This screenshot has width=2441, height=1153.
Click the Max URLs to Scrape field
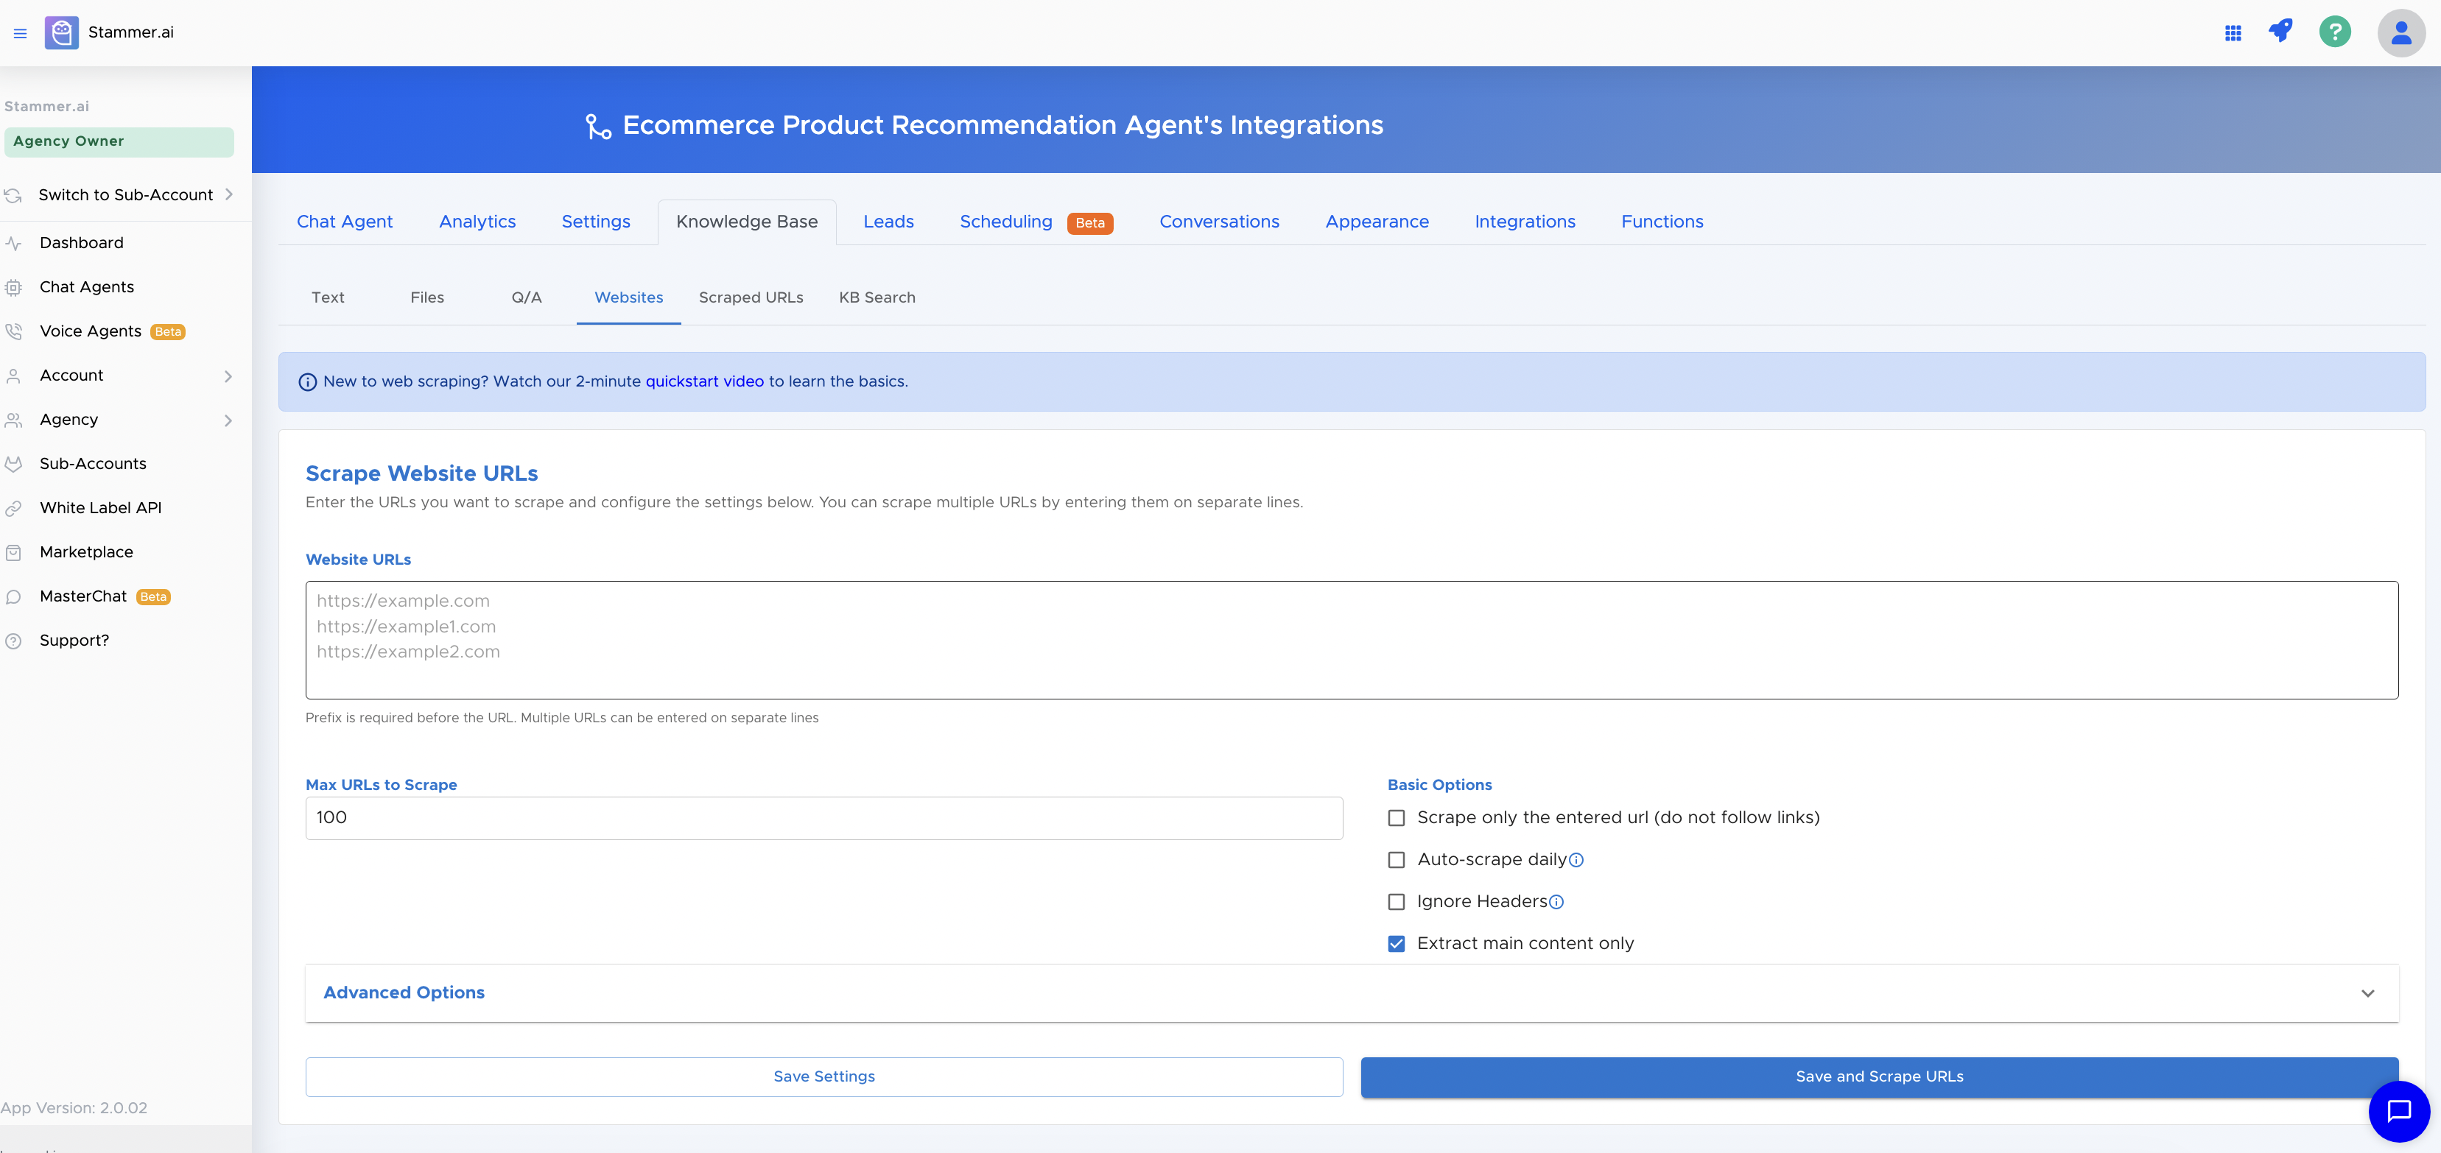pyautogui.click(x=823, y=817)
